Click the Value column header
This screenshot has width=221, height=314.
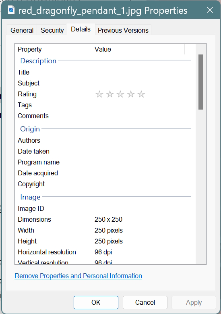[138, 49]
